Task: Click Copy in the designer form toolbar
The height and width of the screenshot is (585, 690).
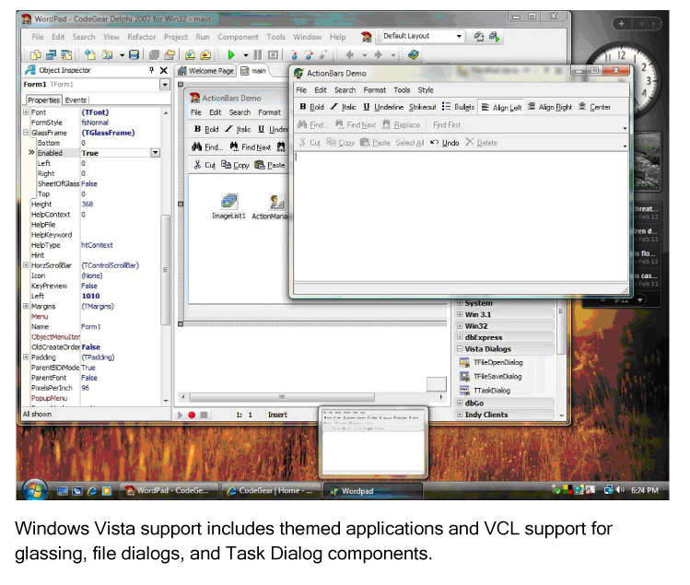Action: coord(236,165)
